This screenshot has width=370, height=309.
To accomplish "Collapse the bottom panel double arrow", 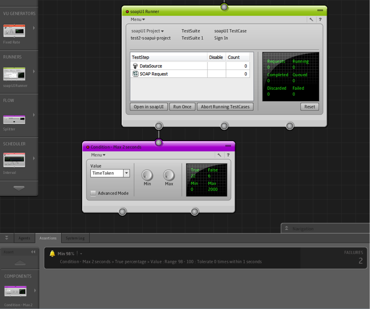I will tap(7, 238).
